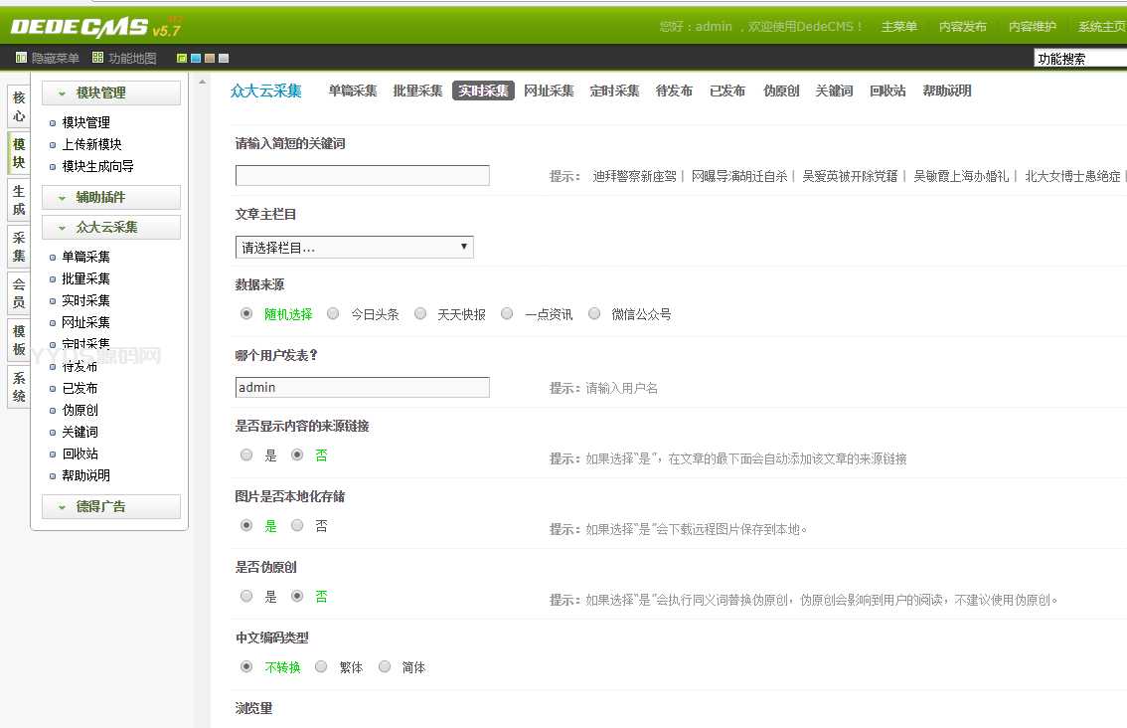
Task: Click the 隐藏菜单 hide menu icon
Action: (22, 59)
